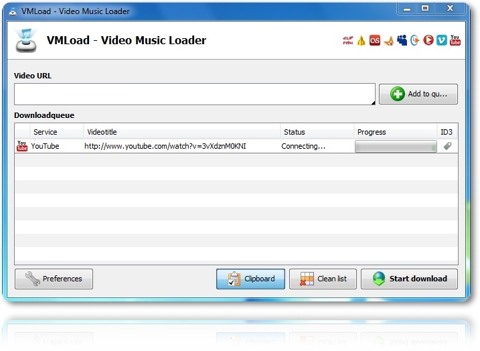Screen dimensions: 480x351
Task: Click the Service column header
Action: tap(57, 132)
